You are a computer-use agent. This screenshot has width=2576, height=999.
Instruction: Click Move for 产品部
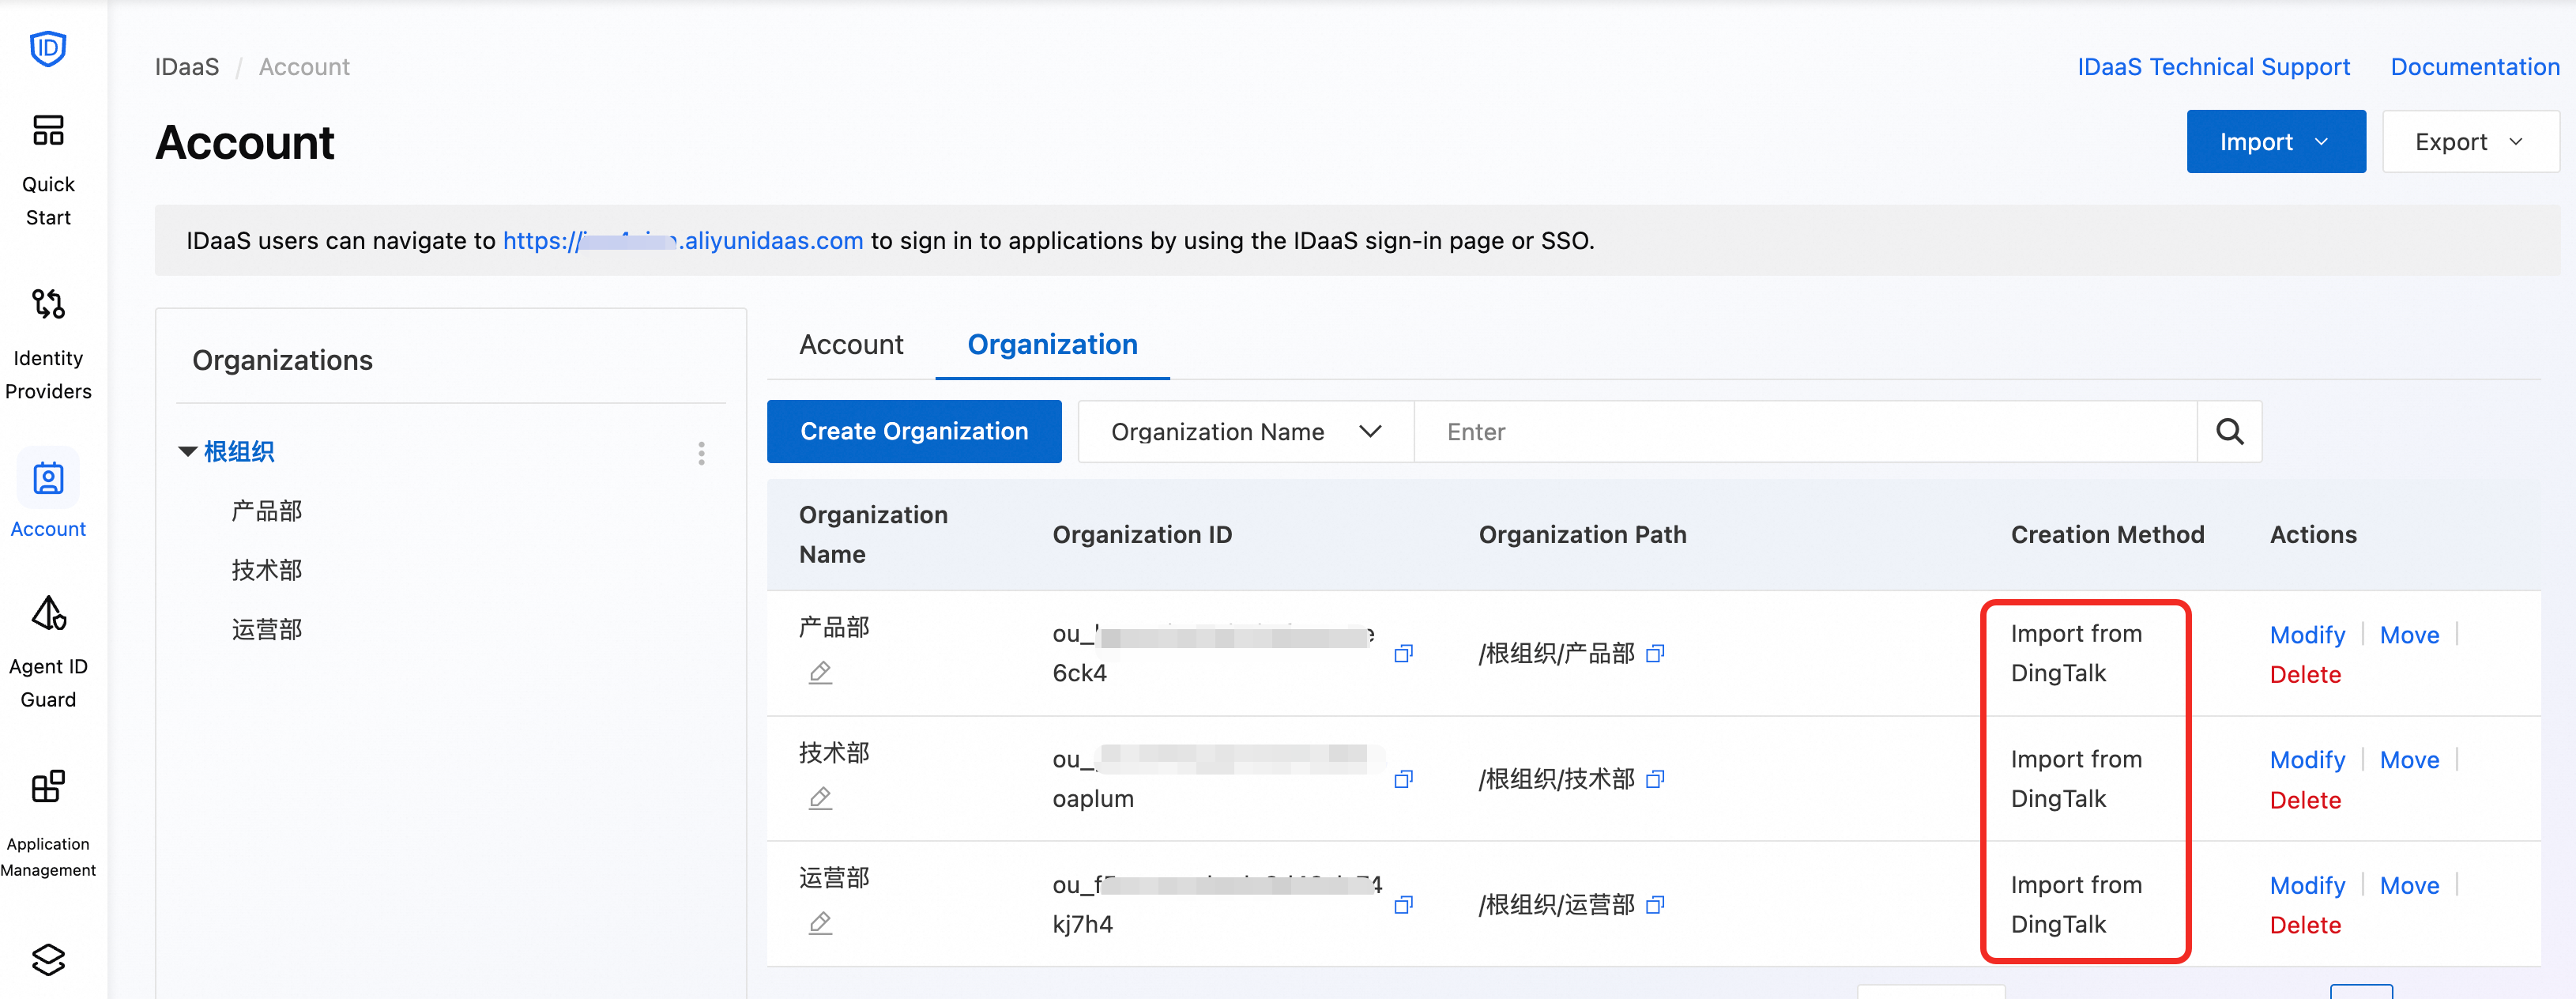click(2409, 635)
